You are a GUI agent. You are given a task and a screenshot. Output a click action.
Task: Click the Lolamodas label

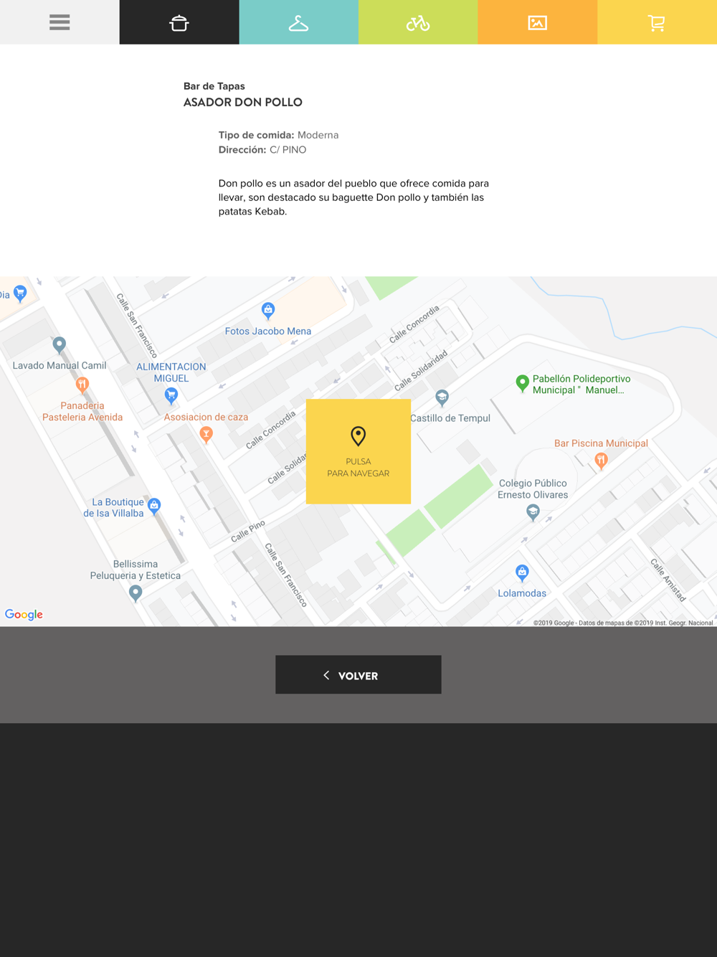click(x=522, y=593)
